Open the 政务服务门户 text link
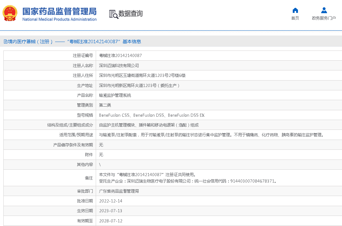The image size is (342, 226). pyautogui.click(x=324, y=18)
